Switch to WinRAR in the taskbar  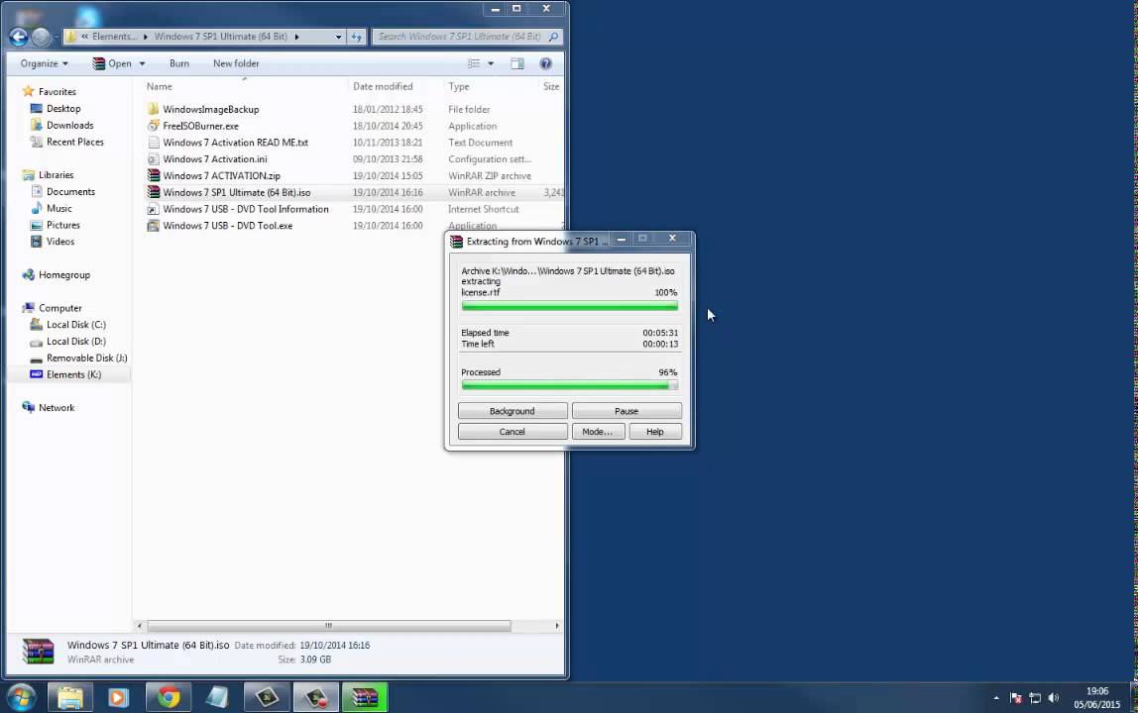tap(365, 698)
